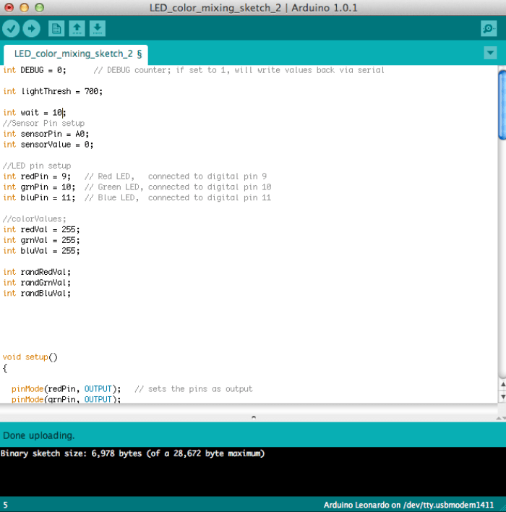Upload sketch with the arrow button

coord(31,29)
